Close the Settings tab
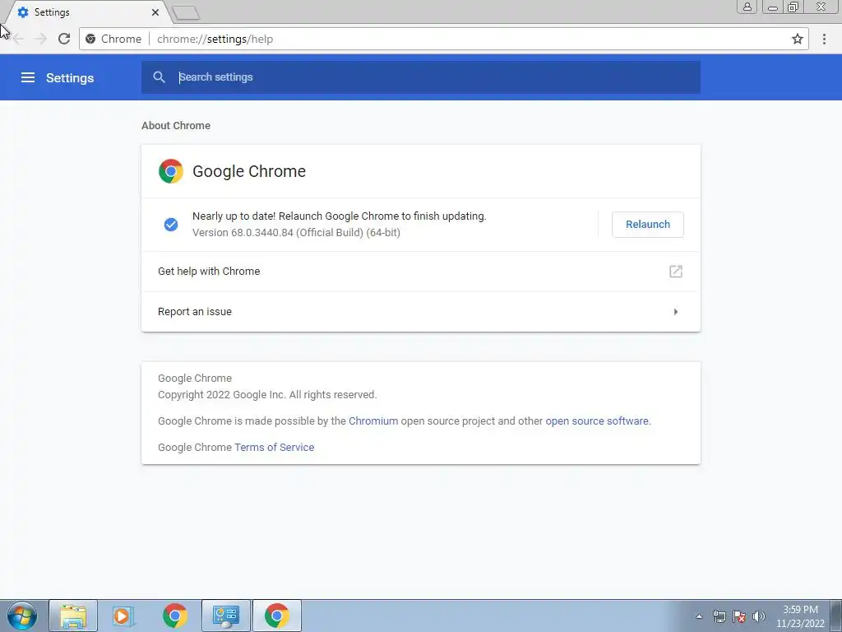842x632 pixels. tap(155, 12)
